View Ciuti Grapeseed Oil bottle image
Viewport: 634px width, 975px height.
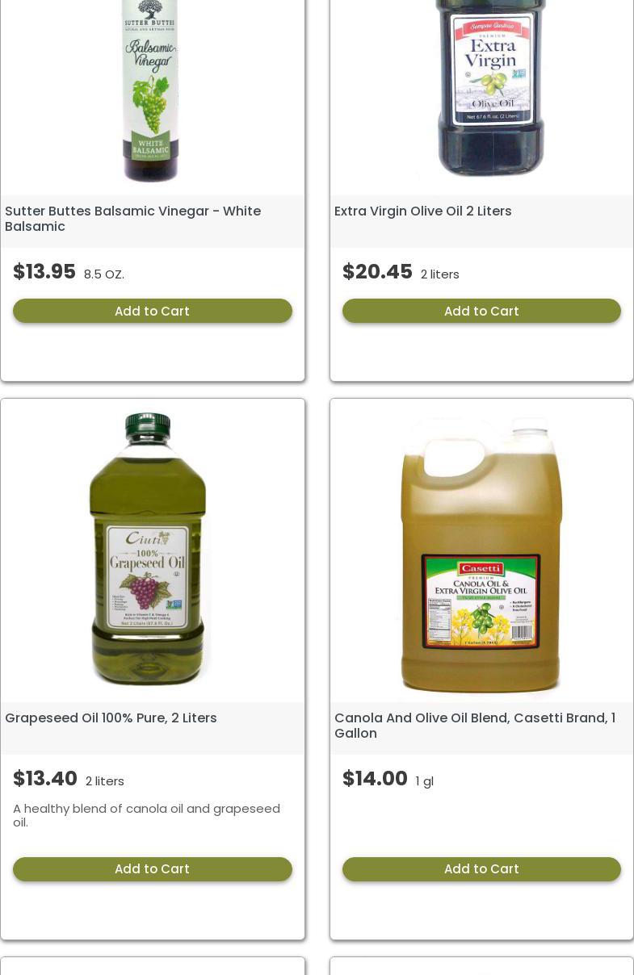point(148,550)
